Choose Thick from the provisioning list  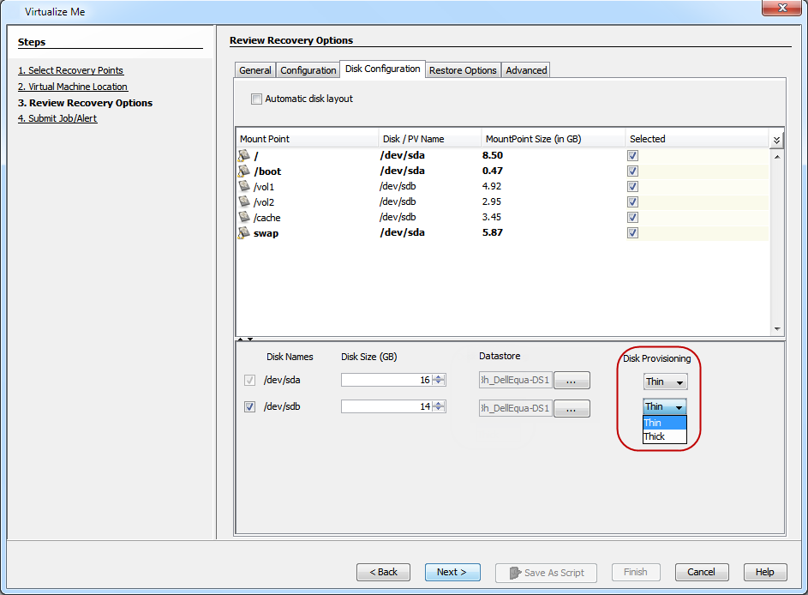coord(655,436)
